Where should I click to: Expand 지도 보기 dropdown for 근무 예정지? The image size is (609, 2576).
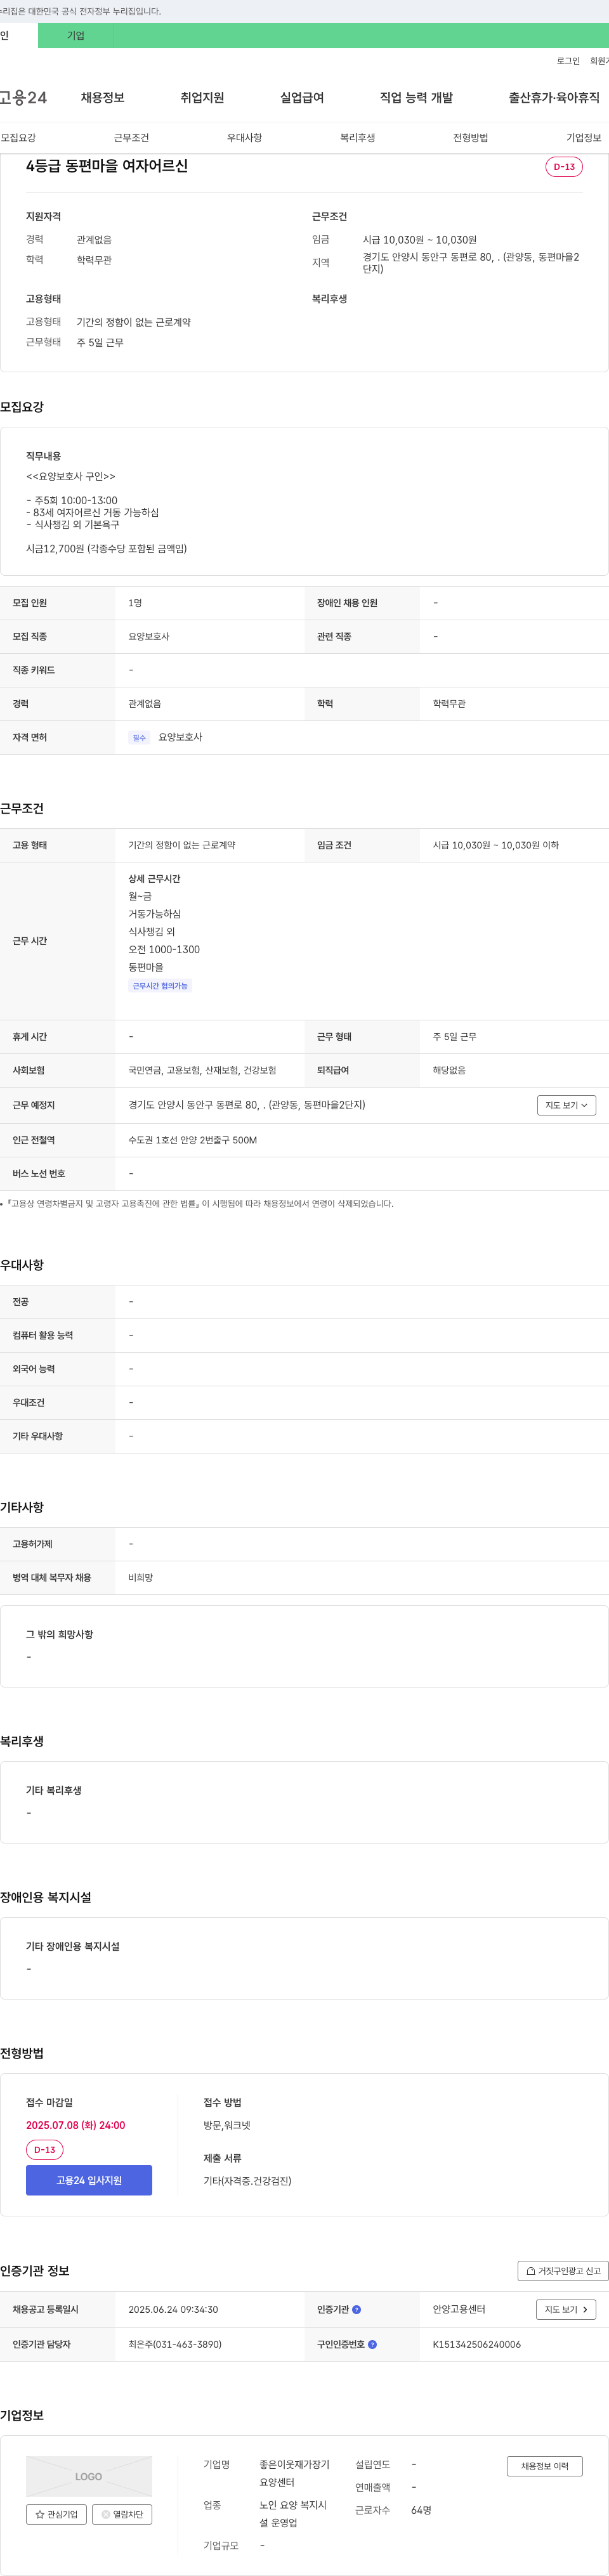pos(566,1105)
